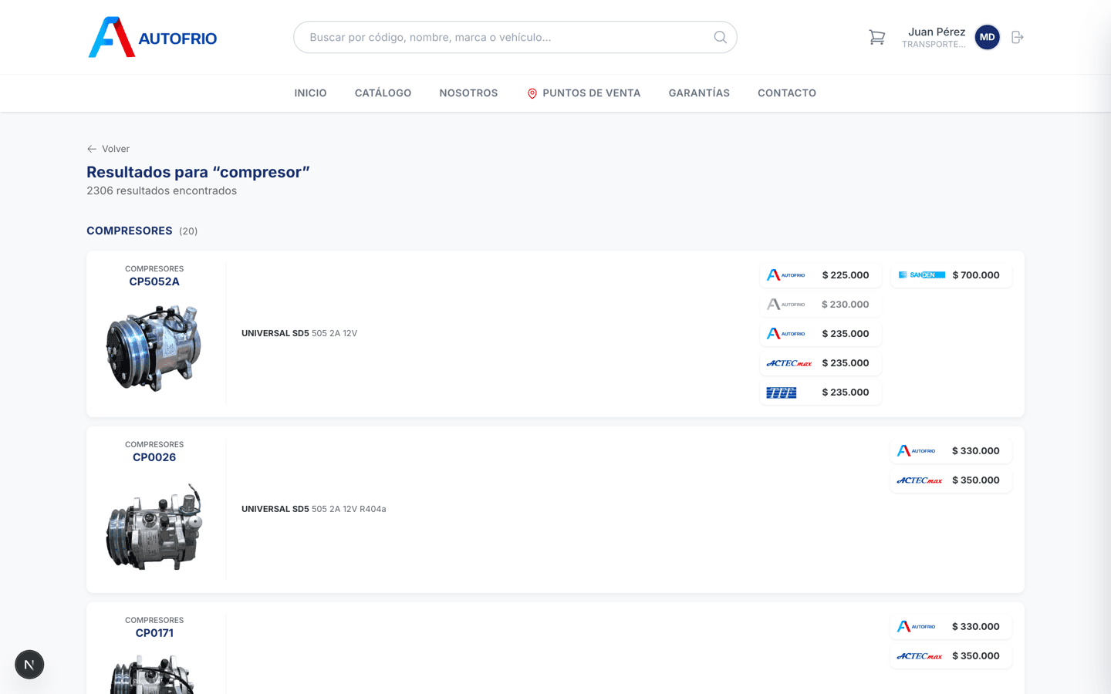This screenshot has height=694, width=1111.
Task: Click the heading Resultados para "compresor"
Action: pos(198,172)
